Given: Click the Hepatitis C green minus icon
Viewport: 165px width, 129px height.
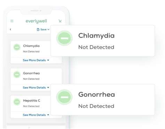Looking at the screenshot, I should point(17,102).
